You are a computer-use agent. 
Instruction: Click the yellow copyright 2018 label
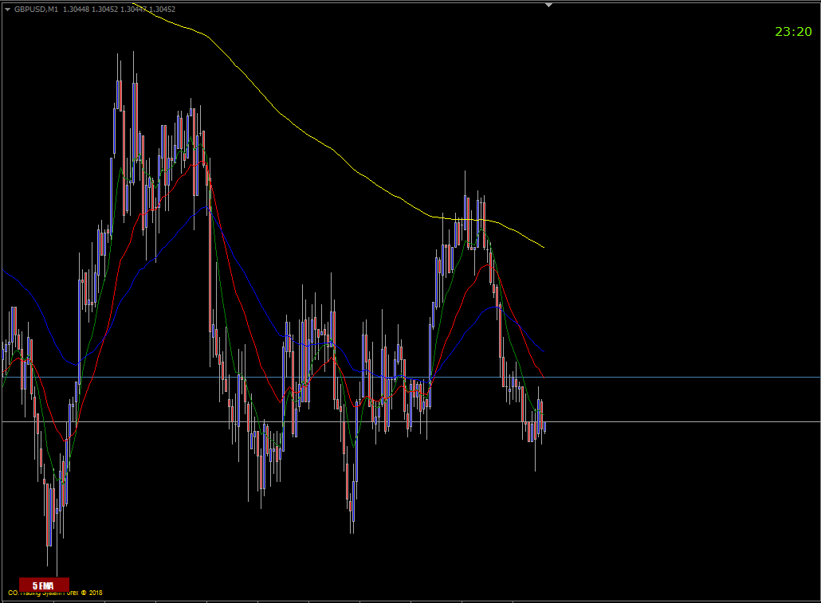point(55,593)
